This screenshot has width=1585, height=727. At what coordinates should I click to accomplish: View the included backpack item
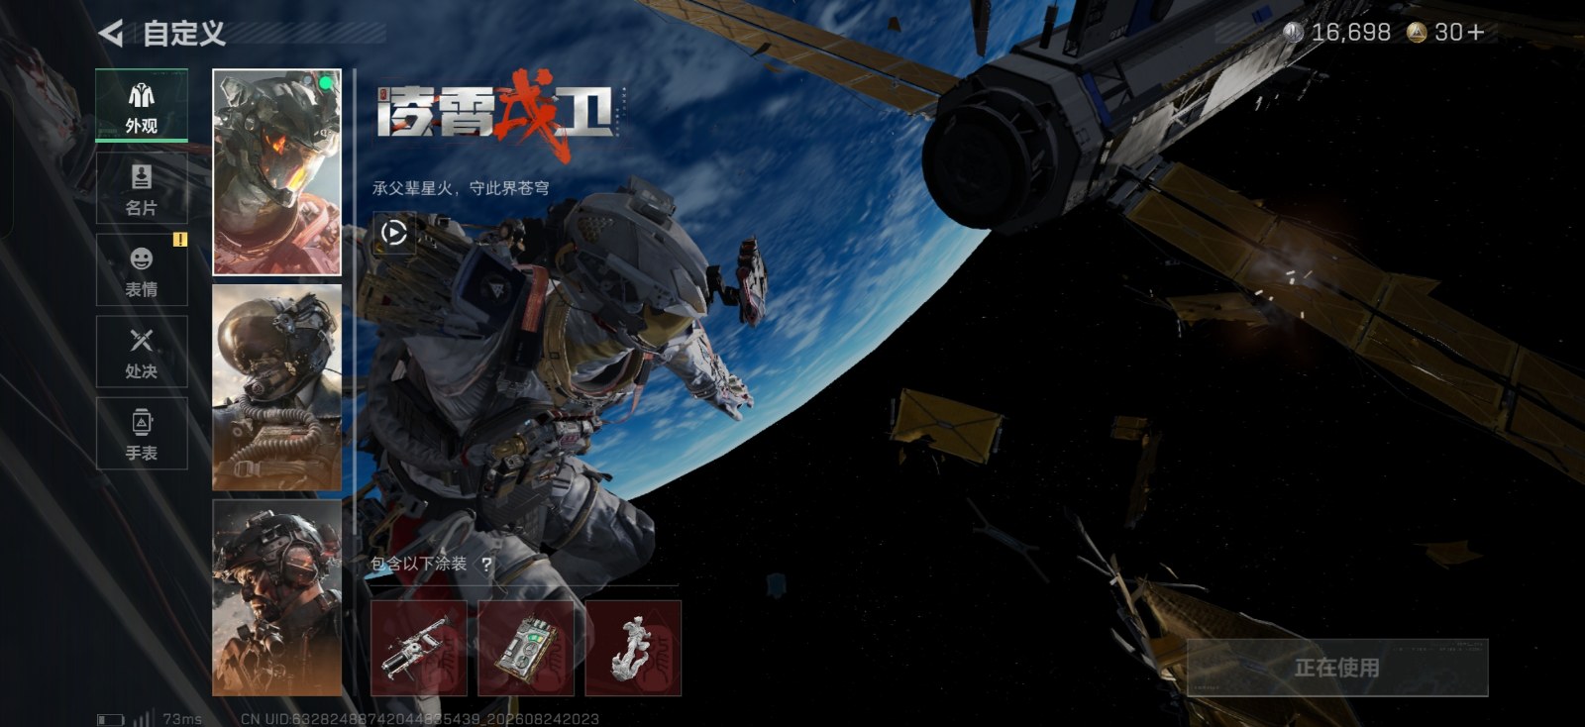(x=526, y=648)
